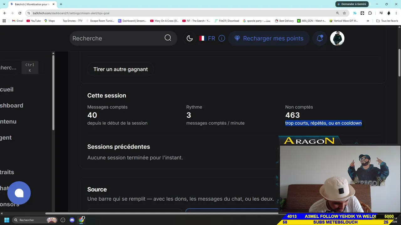Reload the page with the refresh icon
Screen dimensions: 401x225
tap(20, 13)
